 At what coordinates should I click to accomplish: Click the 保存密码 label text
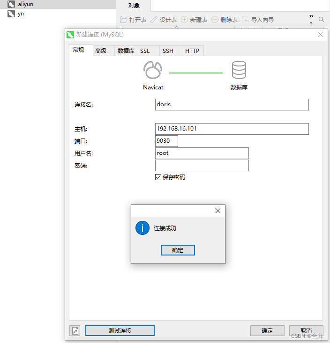point(174,177)
